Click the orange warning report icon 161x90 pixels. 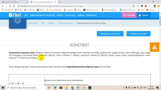pyautogui.click(x=154, y=47)
